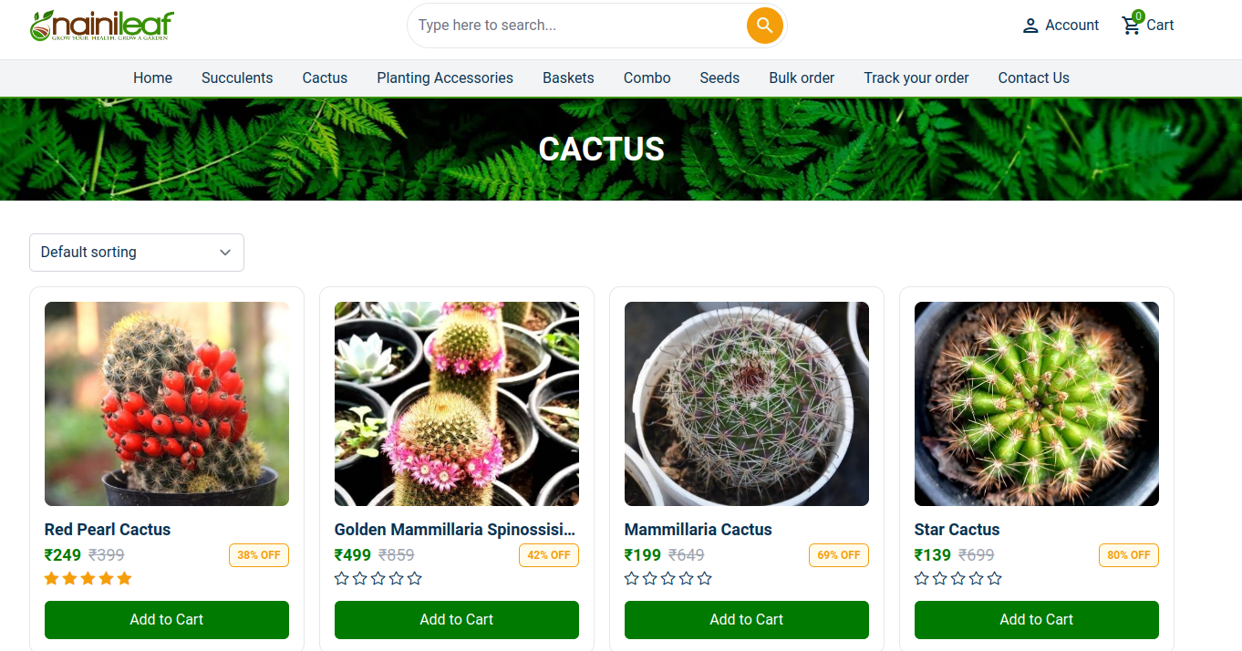Add the Star Cactus to cart
The height and width of the screenshot is (651, 1242).
click(1036, 619)
